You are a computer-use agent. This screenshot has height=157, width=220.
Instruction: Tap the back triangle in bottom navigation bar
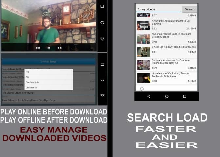tap(149, 96)
